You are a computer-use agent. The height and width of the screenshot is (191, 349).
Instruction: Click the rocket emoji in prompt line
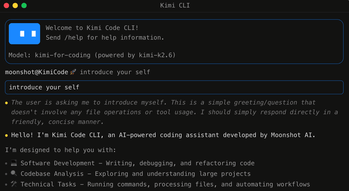coord(73,72)
